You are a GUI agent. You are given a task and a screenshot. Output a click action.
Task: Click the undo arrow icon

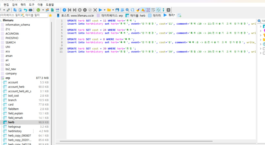(x=25, y=10)
